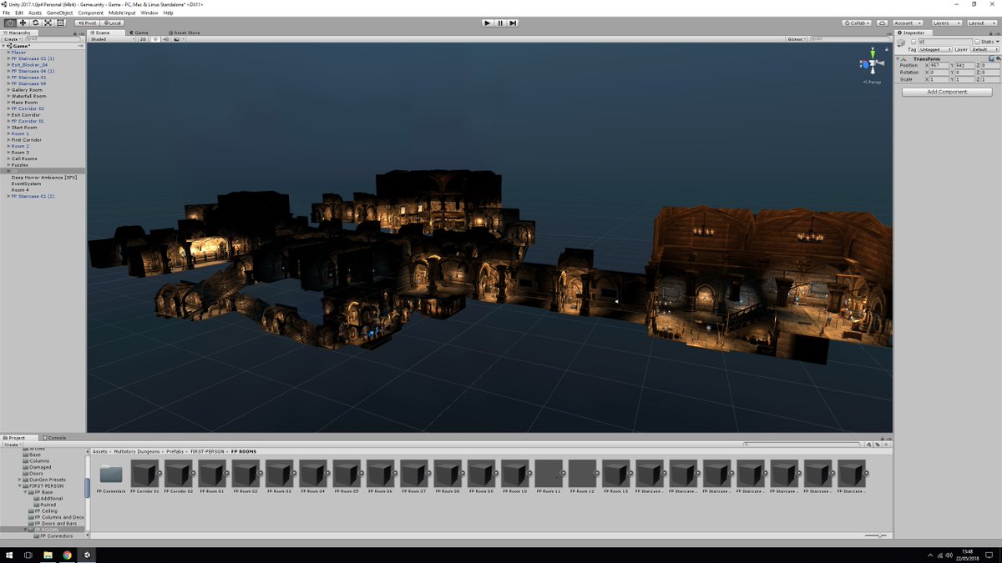The height and width of the screenshot is (563, 1002).
Task: Open the Account dropdown
Action: 907,23
